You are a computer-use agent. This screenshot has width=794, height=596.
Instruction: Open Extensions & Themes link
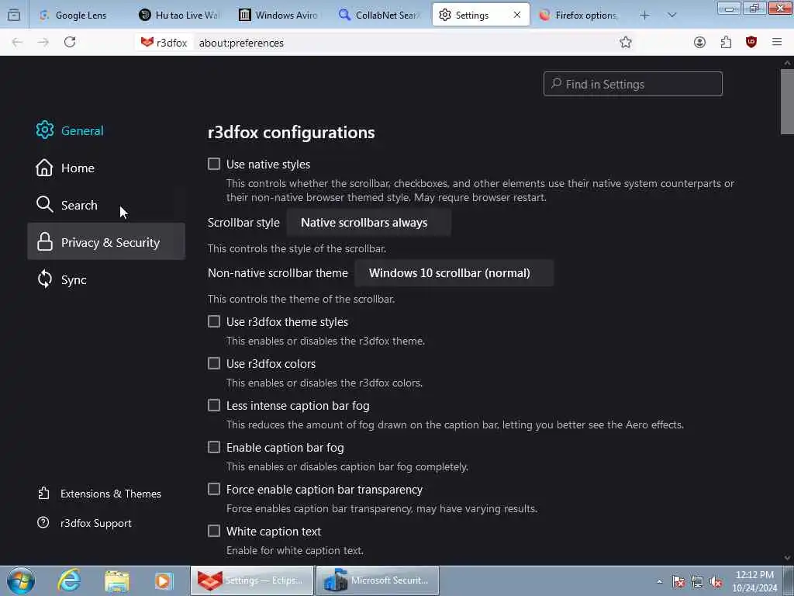coord(99,493)
